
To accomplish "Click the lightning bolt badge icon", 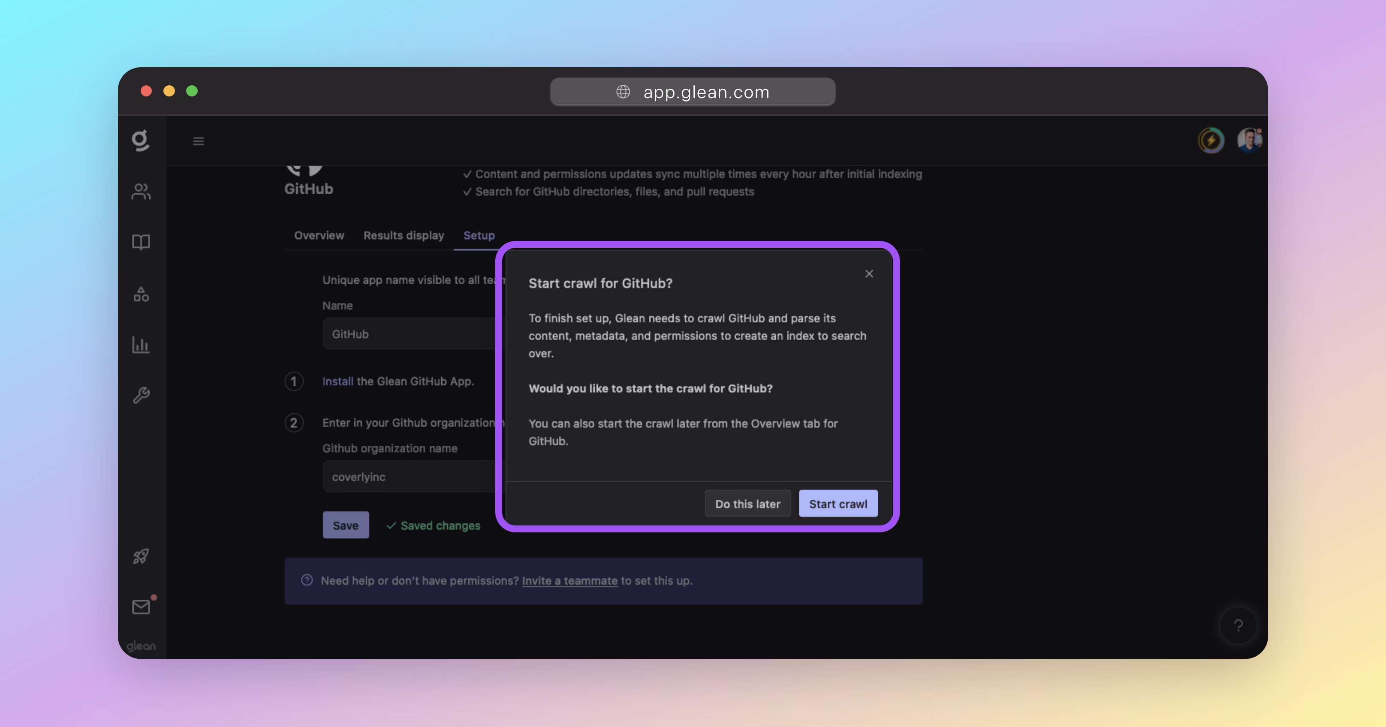I will pos(1211,140).
